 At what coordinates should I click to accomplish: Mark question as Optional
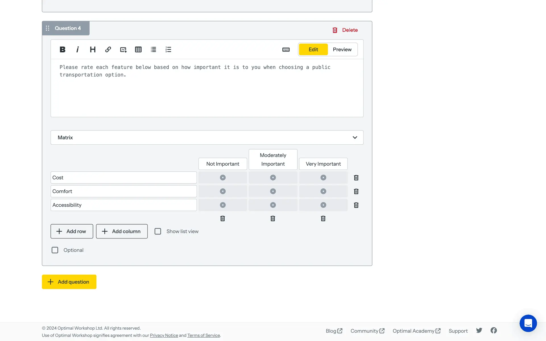[55, 250]
